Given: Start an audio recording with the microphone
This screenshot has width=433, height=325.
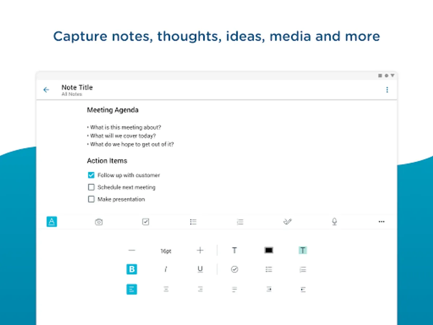Looking at the screenshot, I should click(334, 222).
